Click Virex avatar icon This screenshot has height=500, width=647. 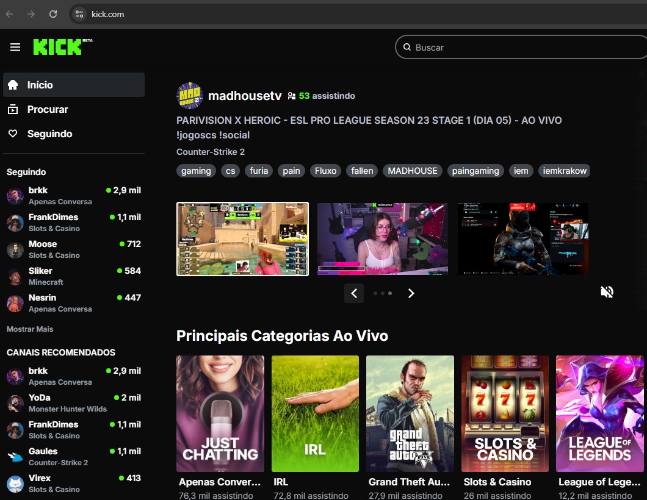pyautogui.click(x=15, y=484)
